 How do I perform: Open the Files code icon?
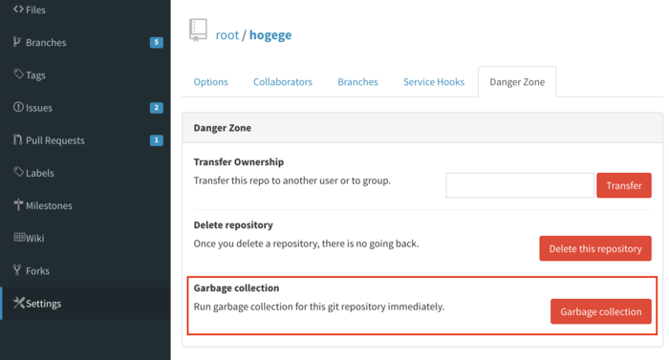tap(18, 9)
